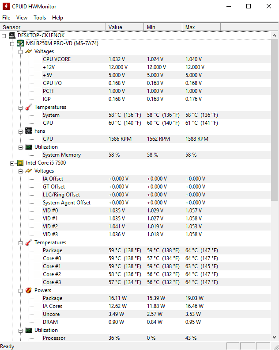Click the Max column header
The height and width of the screenshot is (350, 279).
[x=201, y=27]
